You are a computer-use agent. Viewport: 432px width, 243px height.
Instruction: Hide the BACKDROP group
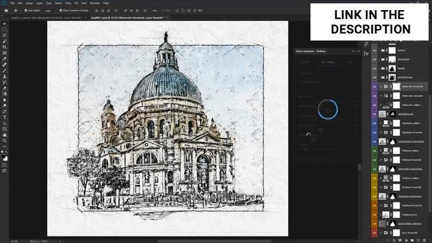(x=374, y=59)
